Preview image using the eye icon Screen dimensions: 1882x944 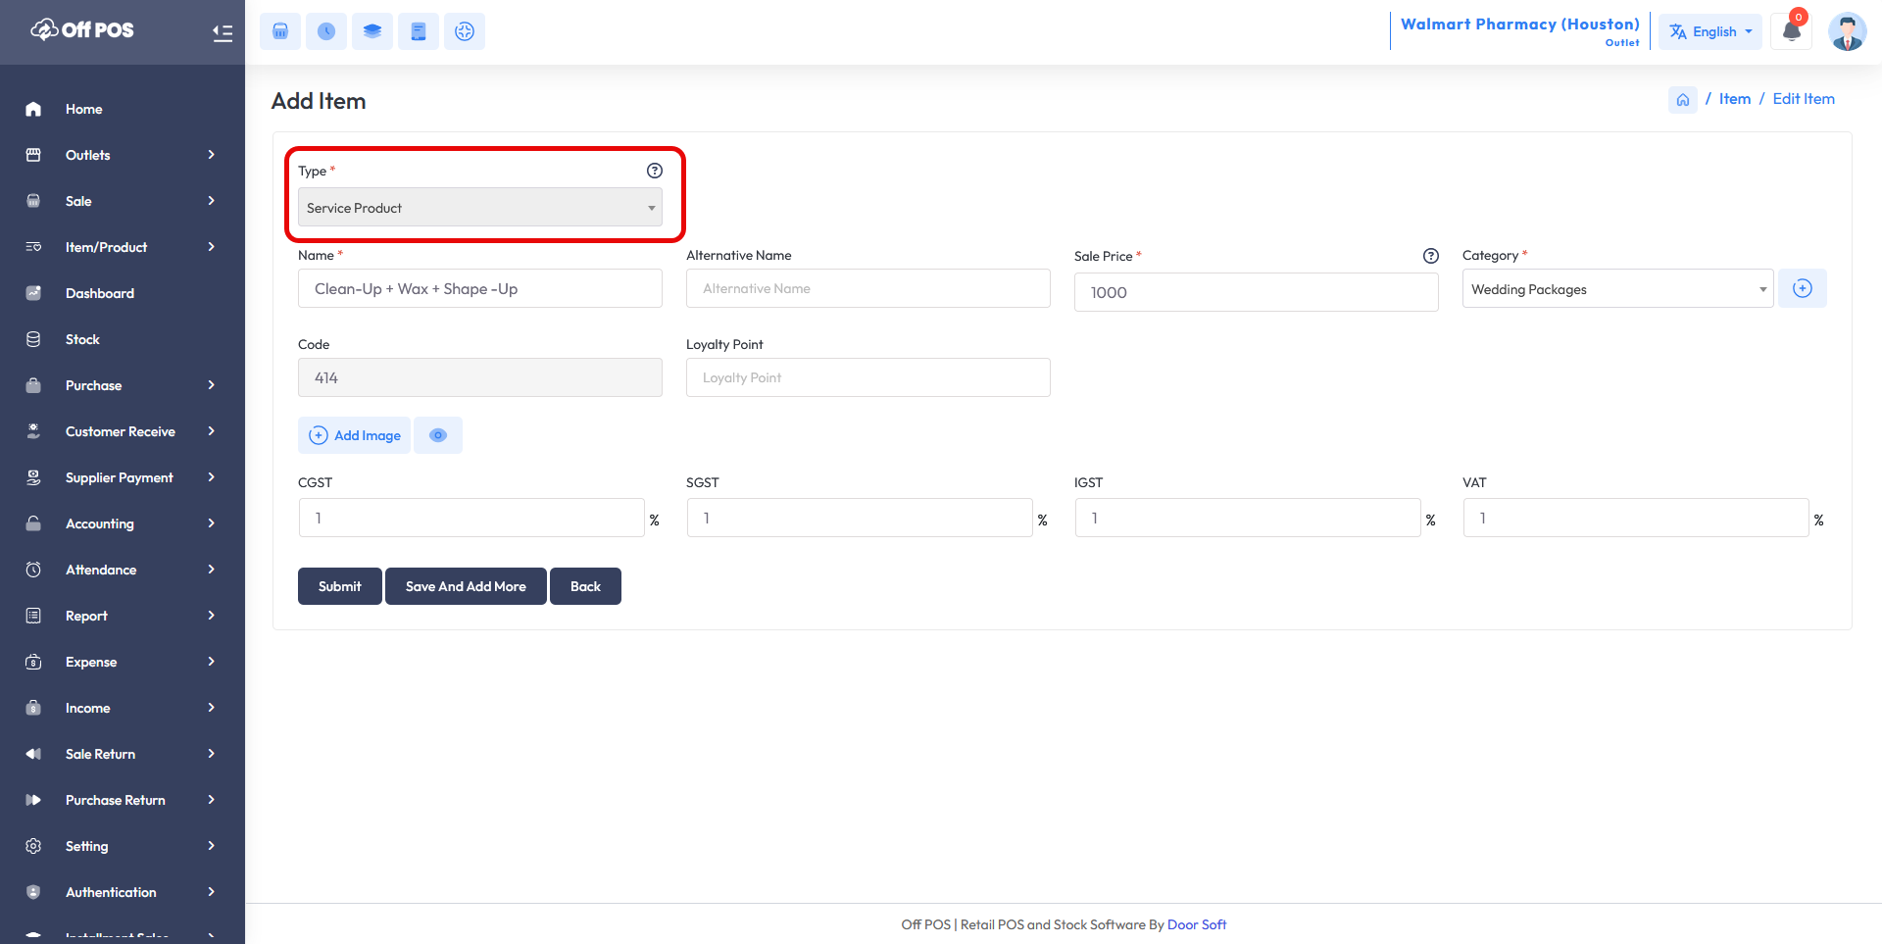tap(438, 435)
